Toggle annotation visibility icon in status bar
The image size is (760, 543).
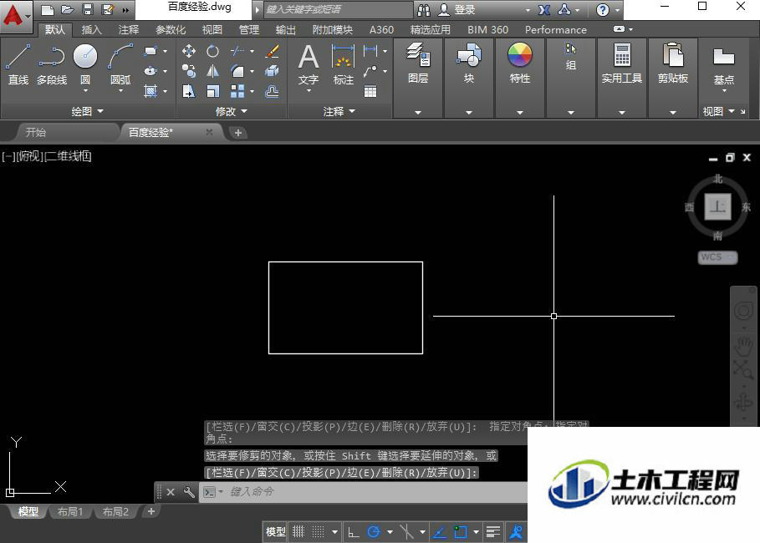516,532
